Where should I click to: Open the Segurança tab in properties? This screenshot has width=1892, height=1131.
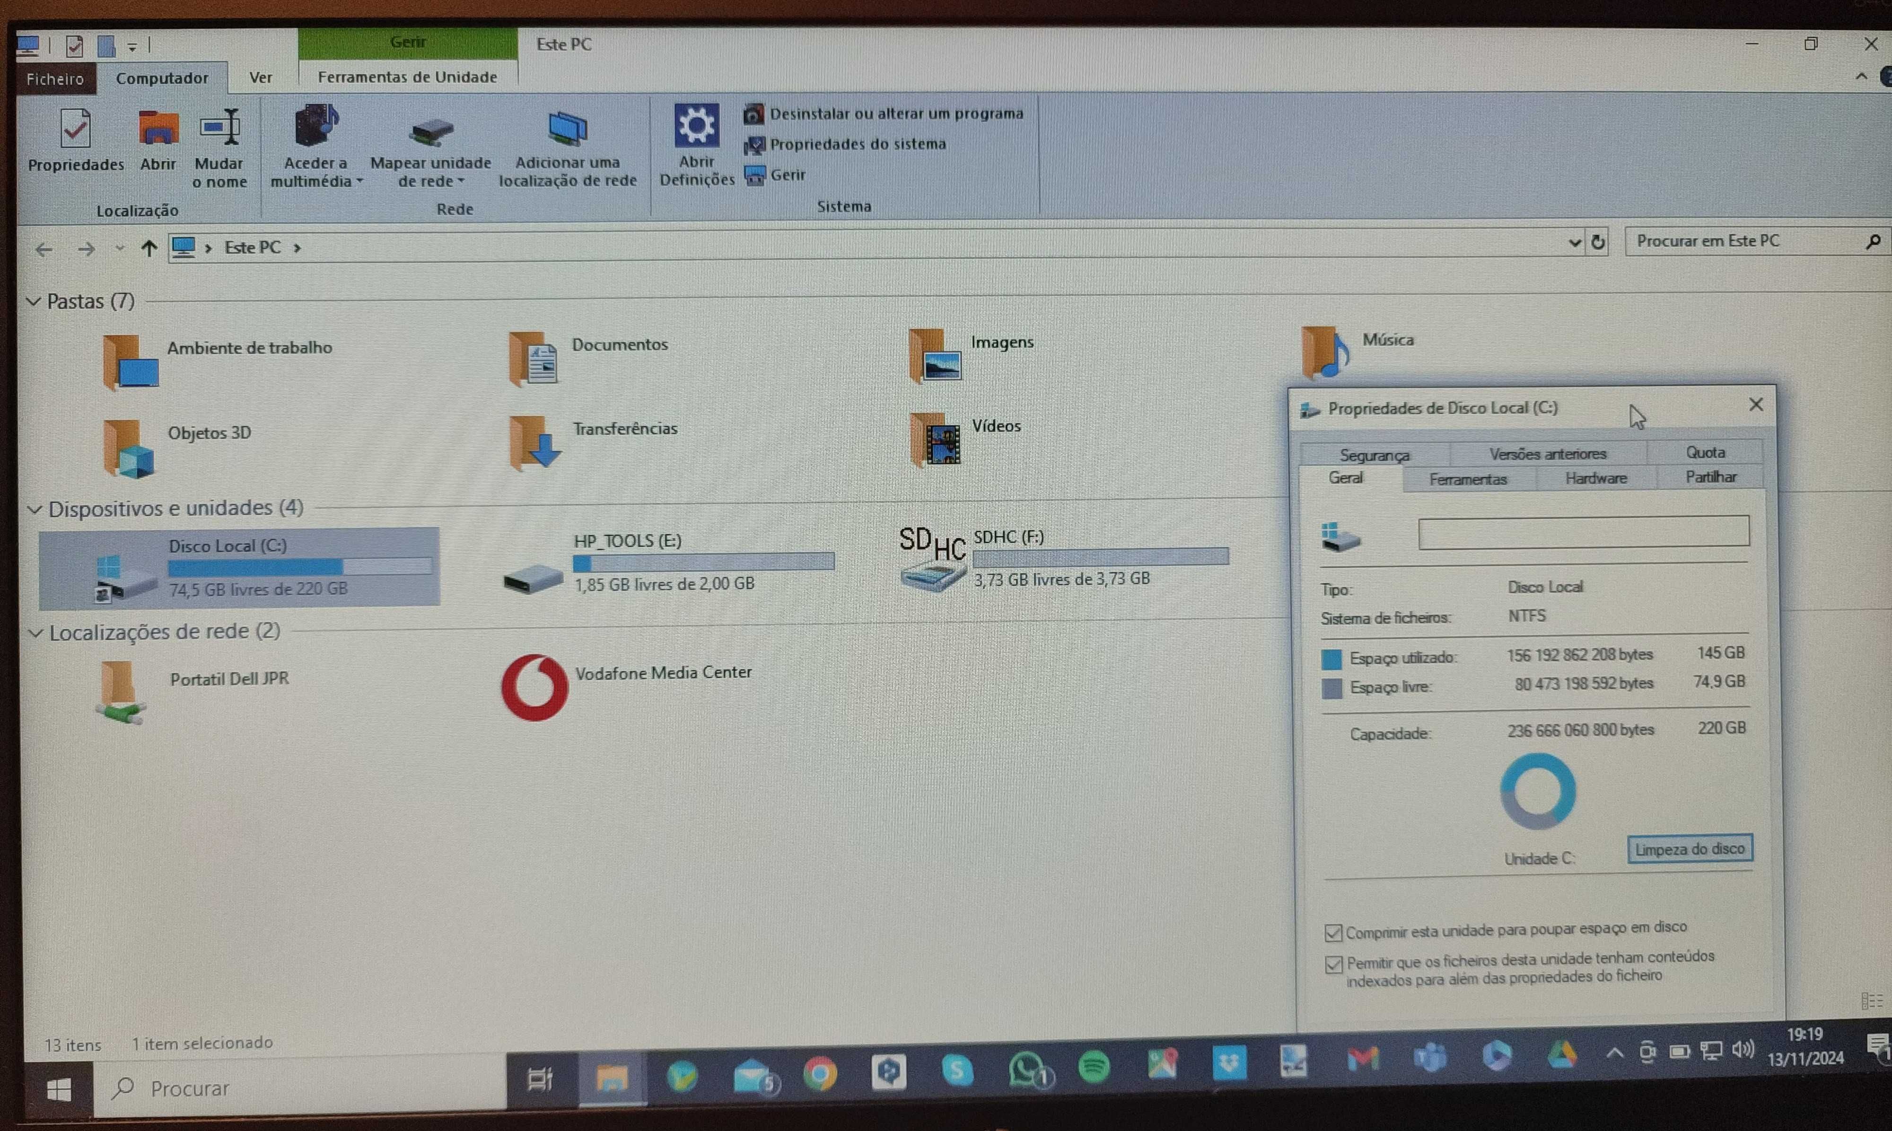pyautogui.click(x=1374, y=455)
